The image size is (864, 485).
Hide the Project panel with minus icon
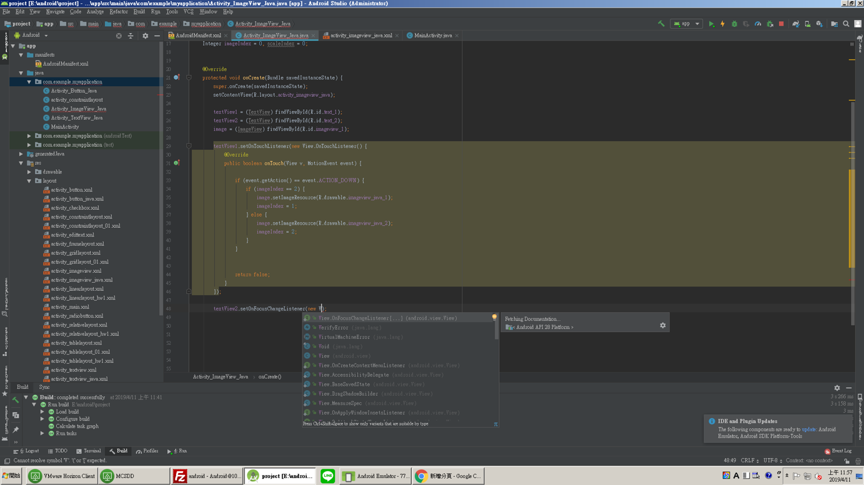pyautogui.click(x=157, y=36)
